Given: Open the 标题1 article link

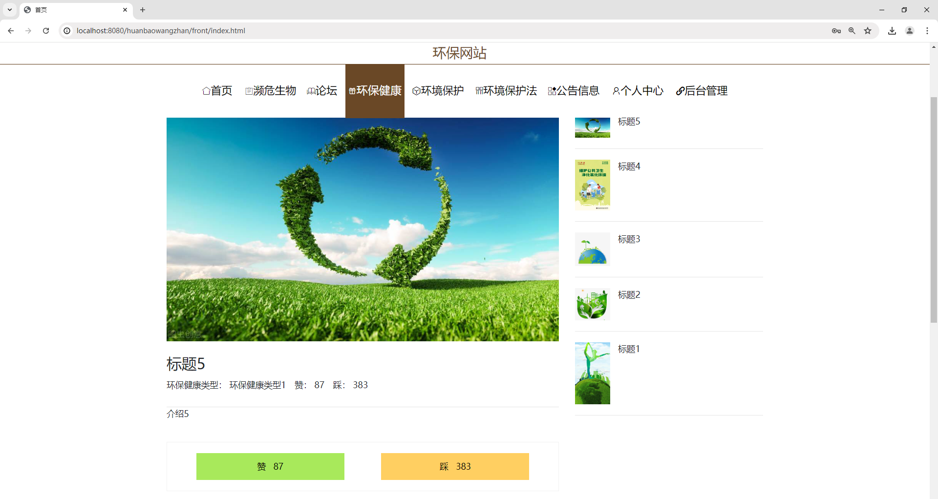Looking at the screenshot, I should (628, 349).
